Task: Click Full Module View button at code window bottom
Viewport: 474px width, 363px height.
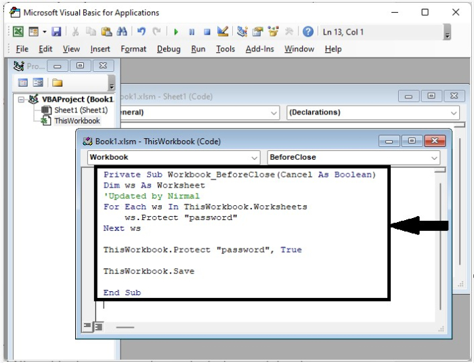Action: click(99, 326)
